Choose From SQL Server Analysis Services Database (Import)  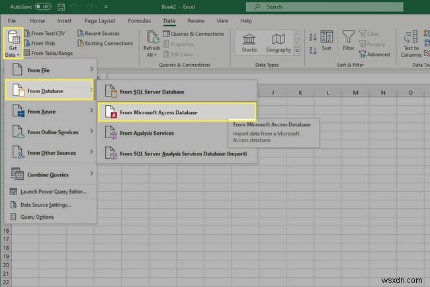point(177,154)
